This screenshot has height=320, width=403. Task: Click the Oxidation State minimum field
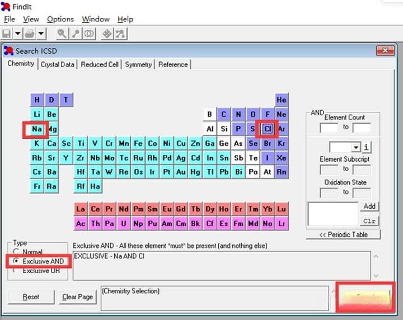329,192
